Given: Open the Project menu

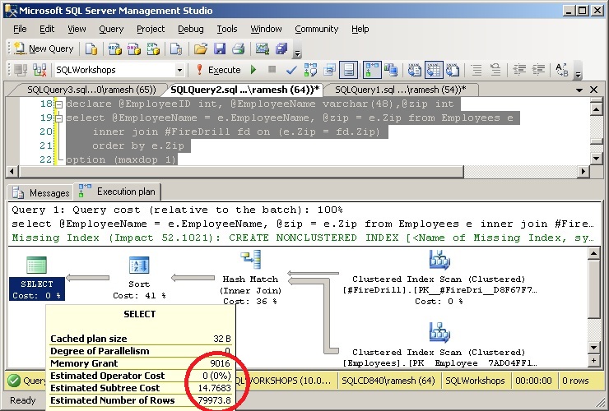Looking at the screenshot, I should point(151,29).
